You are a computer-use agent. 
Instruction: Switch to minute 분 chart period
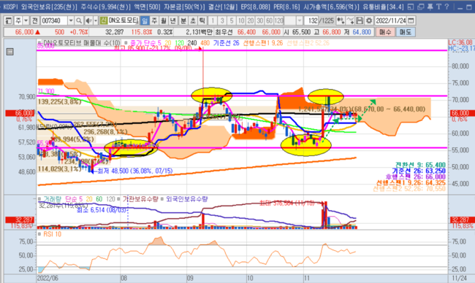[183, 20]
